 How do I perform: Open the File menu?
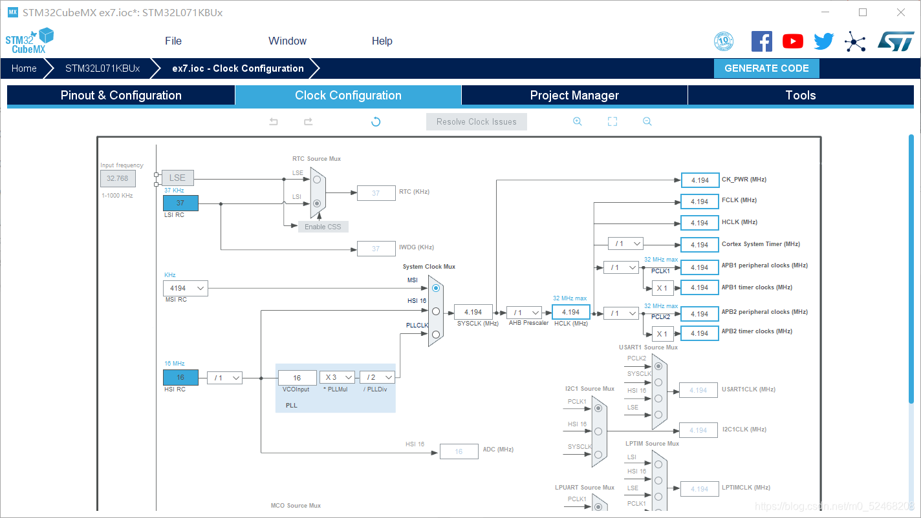pyautogui.click(x=173, y=41)
